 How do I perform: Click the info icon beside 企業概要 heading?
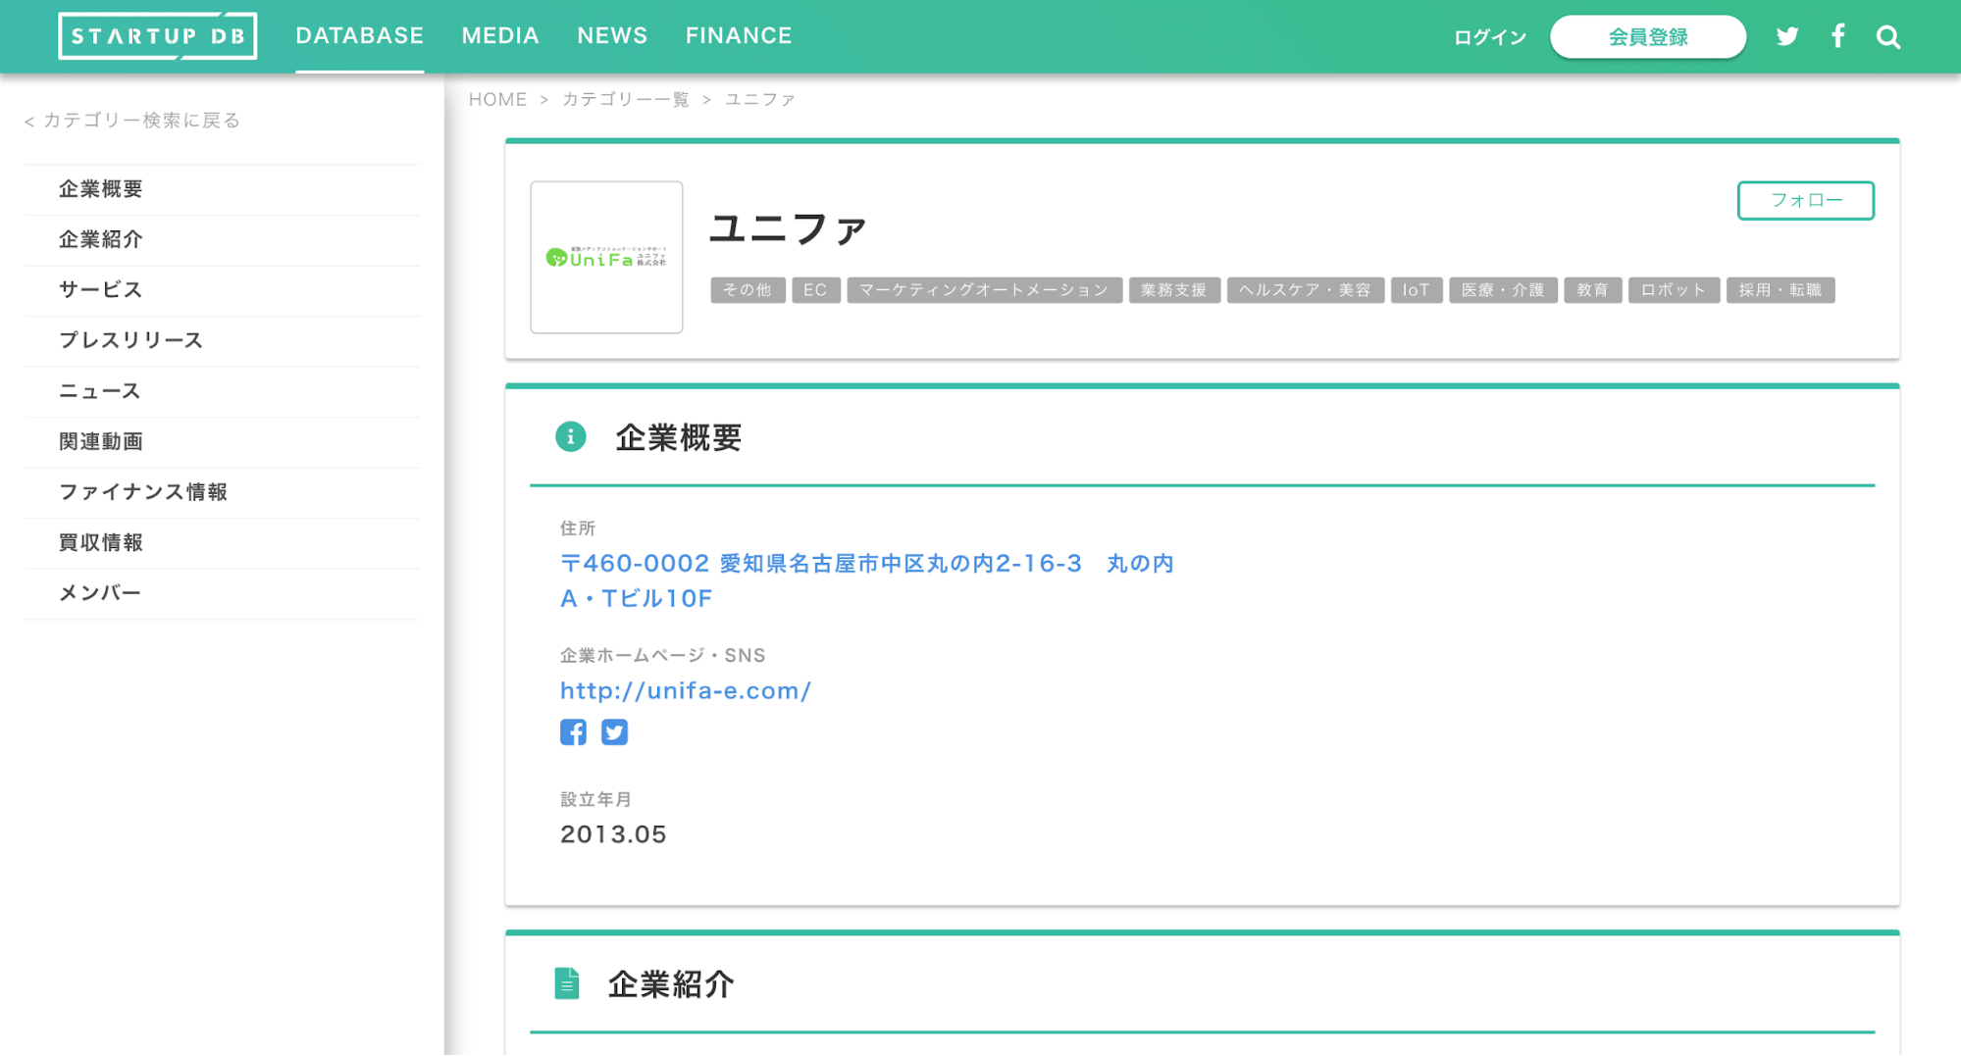point(570,436)
